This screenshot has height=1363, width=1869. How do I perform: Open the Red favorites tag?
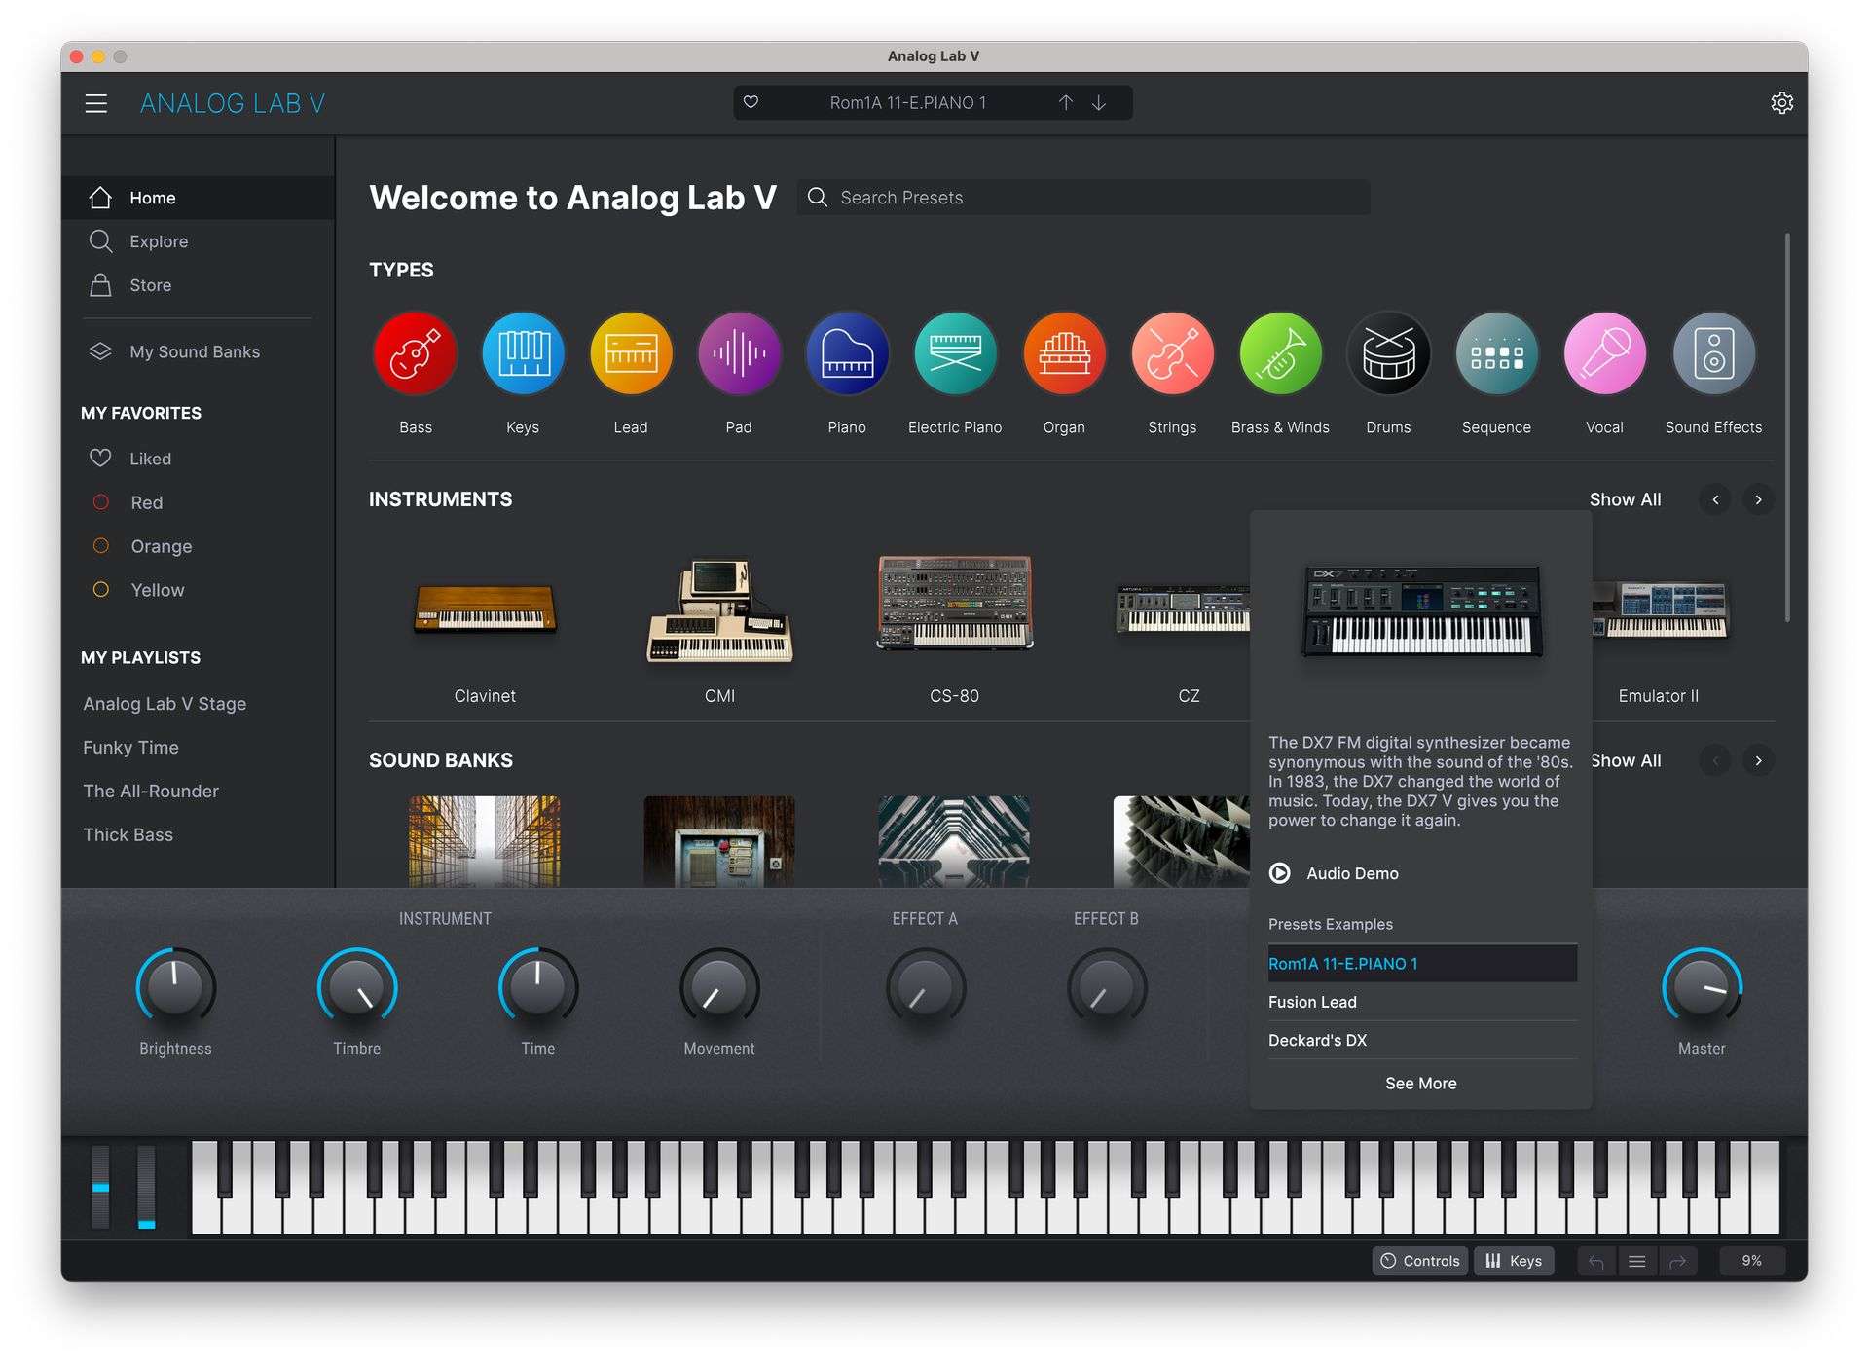(x=198, y=502)
